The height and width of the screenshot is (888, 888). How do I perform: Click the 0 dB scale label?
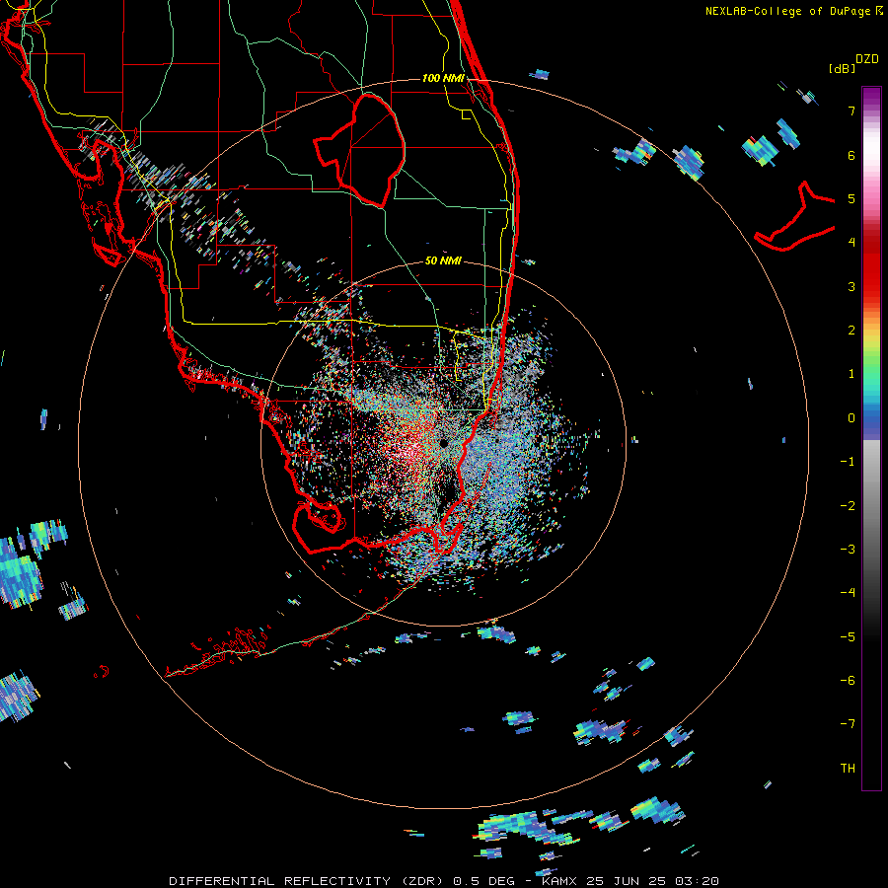click(x=851, y=418)
